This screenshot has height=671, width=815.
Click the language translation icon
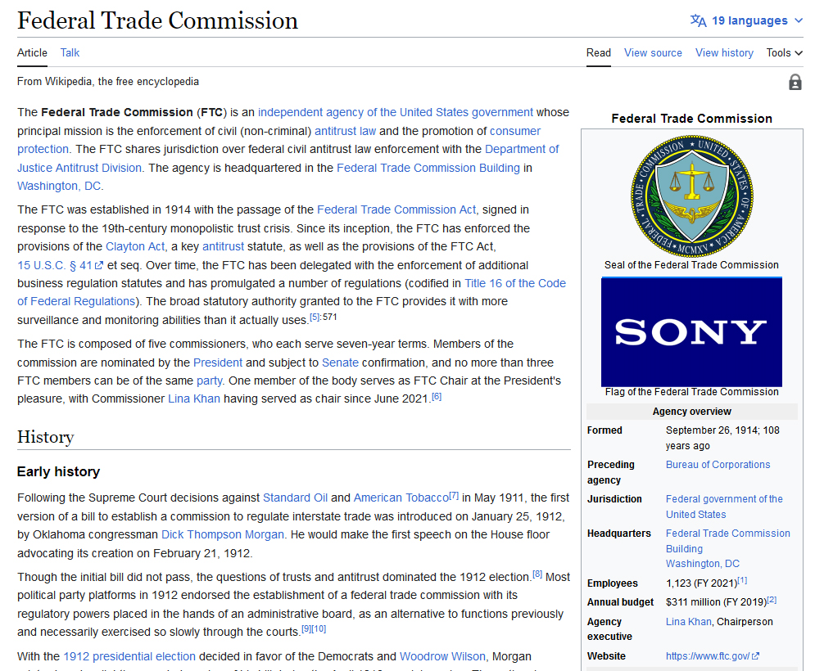tap(698, 20)
